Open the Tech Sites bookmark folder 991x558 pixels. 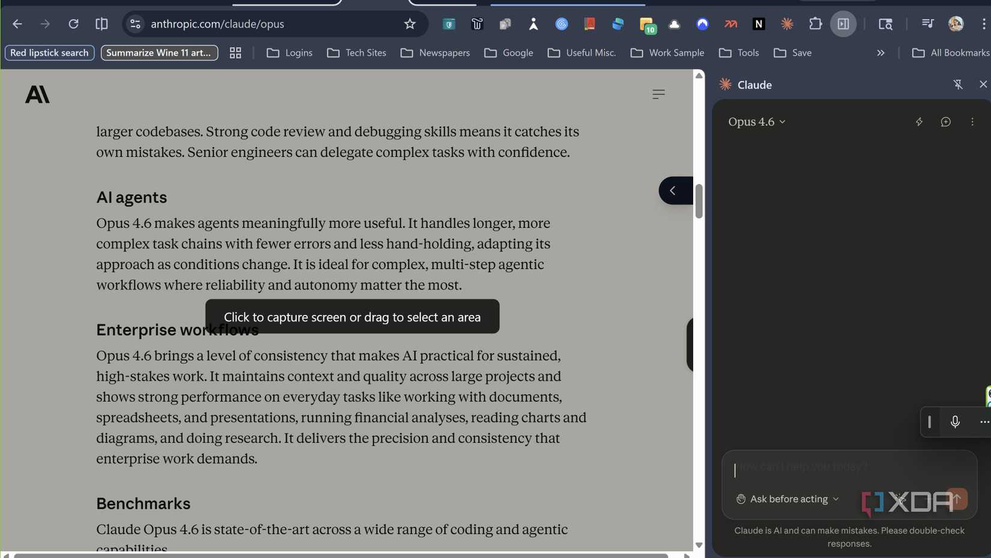pos(357,53)
